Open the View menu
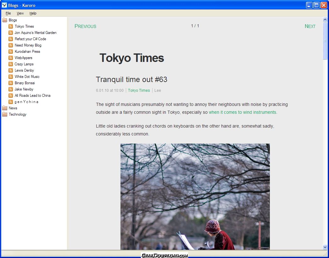 [x=20, y=13]
